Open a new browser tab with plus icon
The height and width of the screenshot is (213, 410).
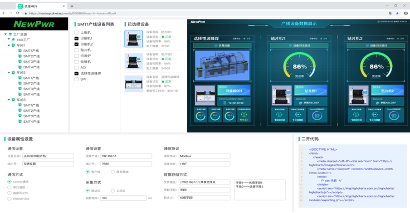click(72, 6)
